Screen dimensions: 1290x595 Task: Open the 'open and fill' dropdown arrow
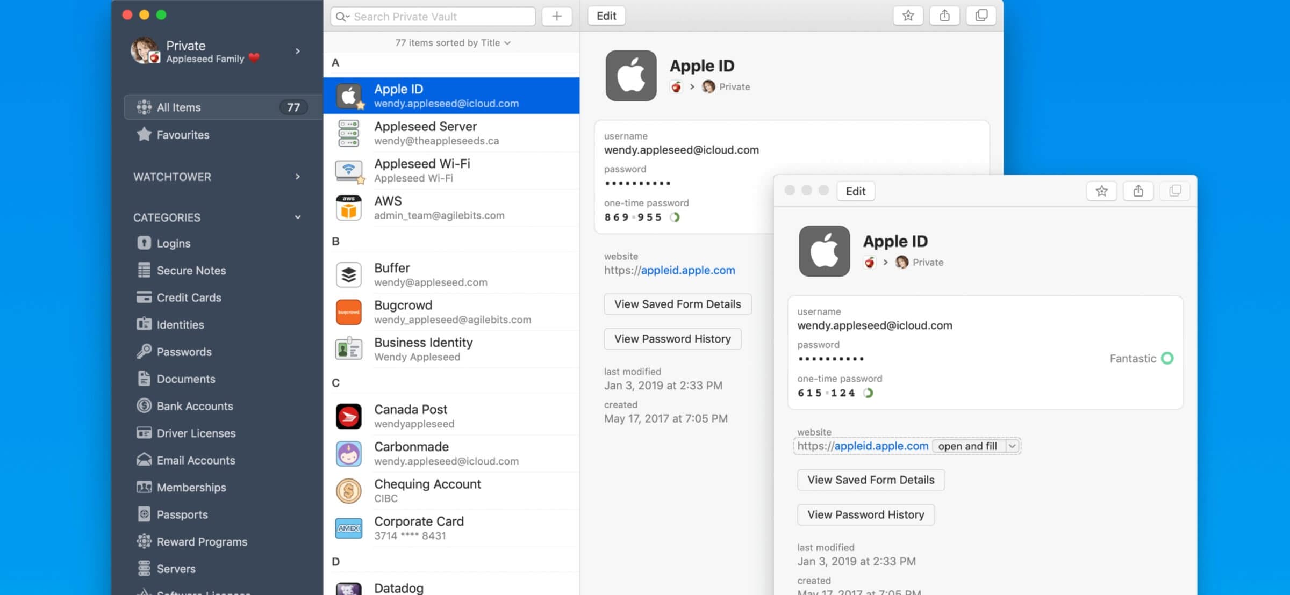point(1012,446)
